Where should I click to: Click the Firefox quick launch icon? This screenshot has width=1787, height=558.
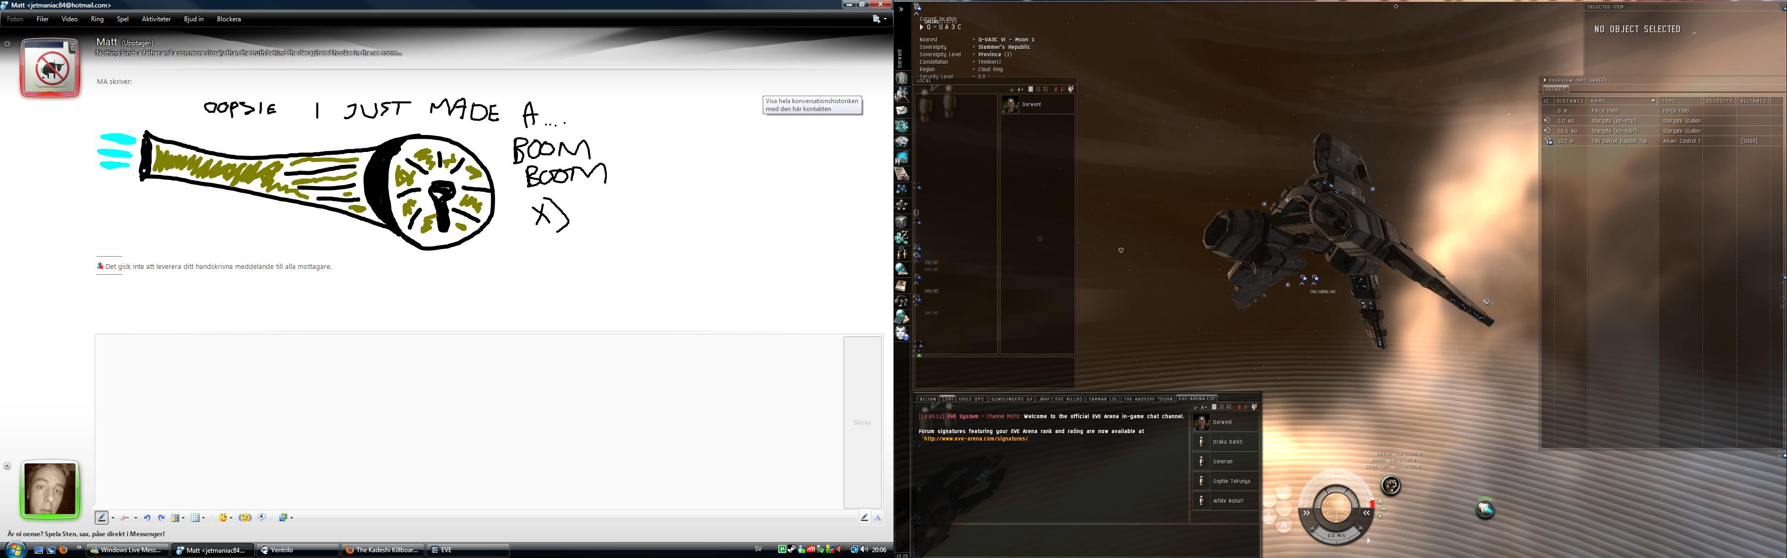pyautogui.click(x=63, y=549)
